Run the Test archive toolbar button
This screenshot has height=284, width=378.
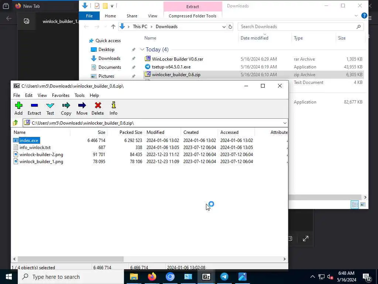point(50,108)
